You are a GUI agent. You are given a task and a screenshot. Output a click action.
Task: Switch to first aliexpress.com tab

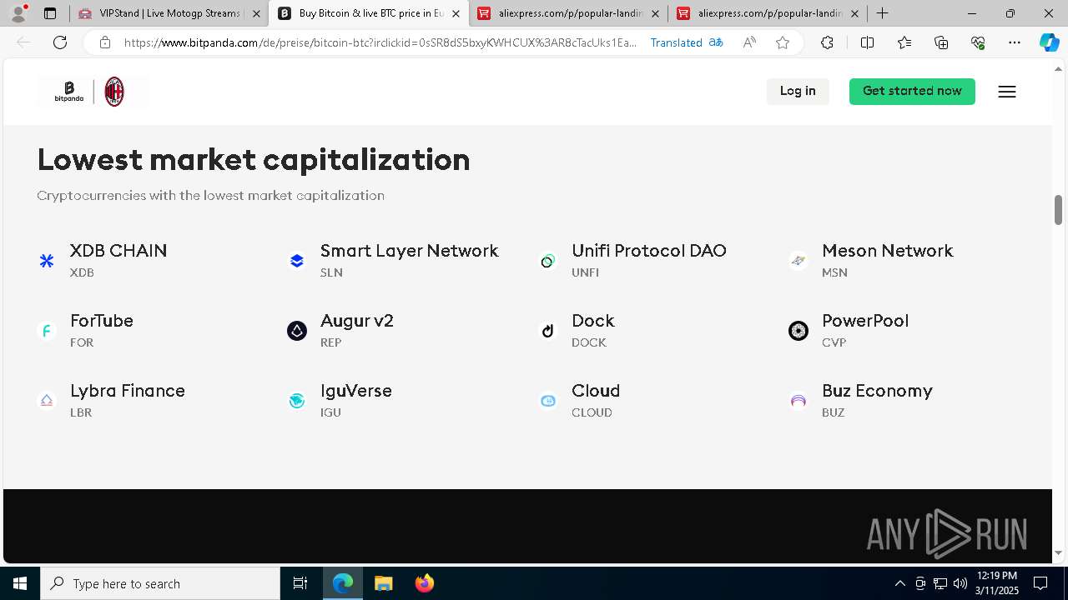[x=568, y=13]
